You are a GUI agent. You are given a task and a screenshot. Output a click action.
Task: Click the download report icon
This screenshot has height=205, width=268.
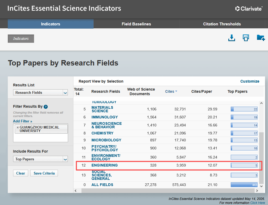[x=232, y=38]
